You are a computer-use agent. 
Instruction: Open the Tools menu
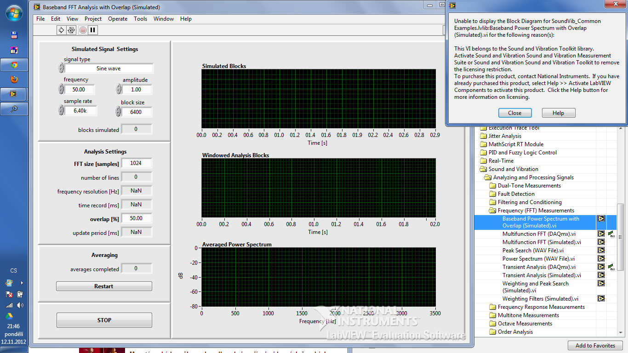tap(140, 19)
